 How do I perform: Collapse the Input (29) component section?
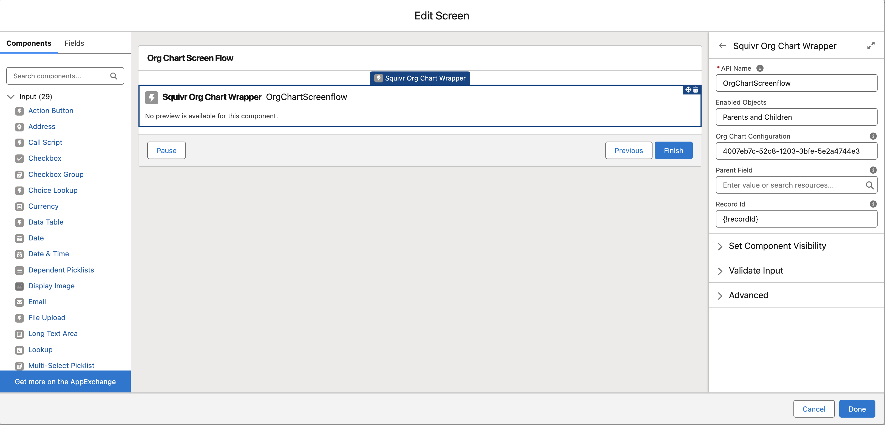(11, 97)
